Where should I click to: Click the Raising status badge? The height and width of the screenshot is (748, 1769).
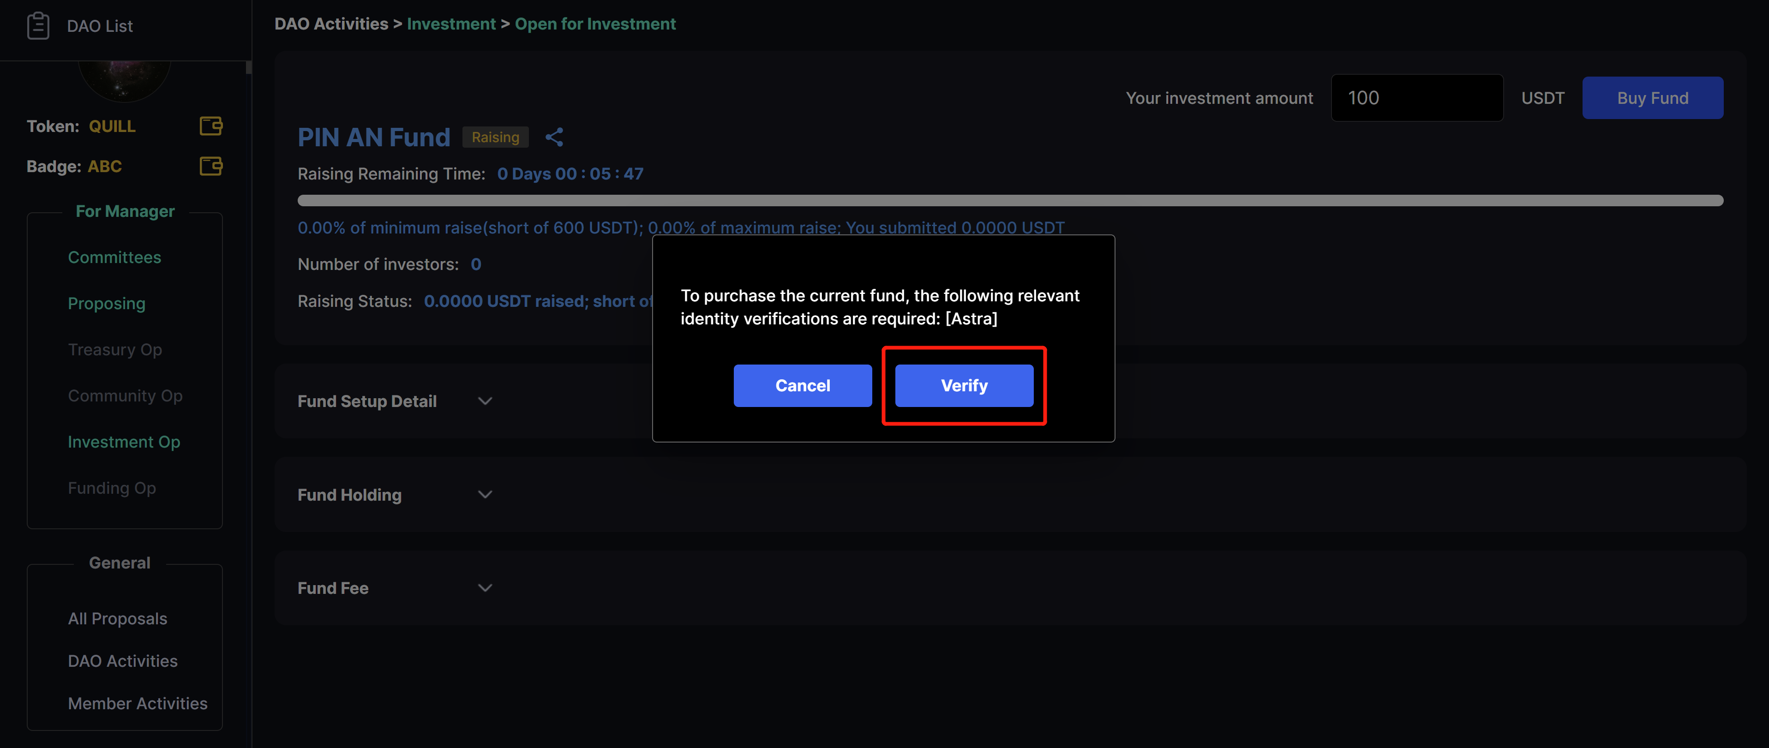495,138
